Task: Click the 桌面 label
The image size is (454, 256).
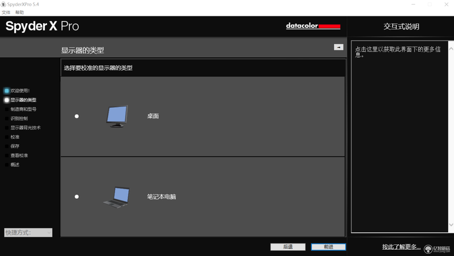Action: (153, 116)
